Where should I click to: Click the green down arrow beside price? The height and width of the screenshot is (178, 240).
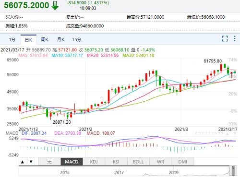click(x=55, y=6)
